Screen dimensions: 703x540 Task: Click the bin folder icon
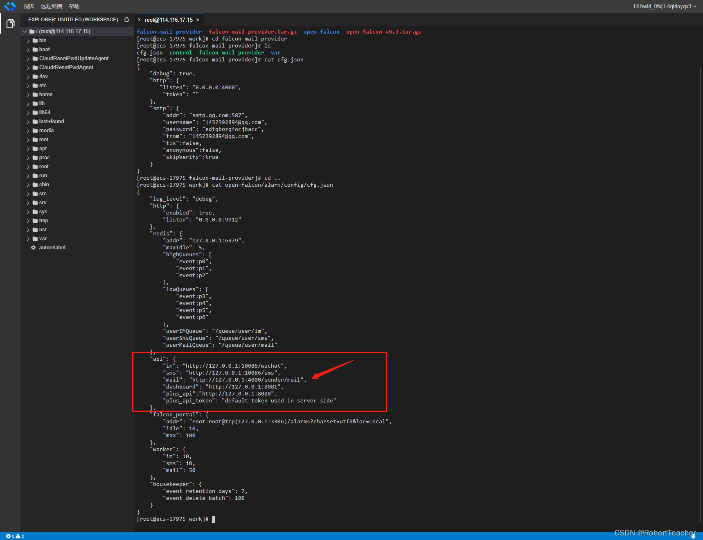point(35,41)
